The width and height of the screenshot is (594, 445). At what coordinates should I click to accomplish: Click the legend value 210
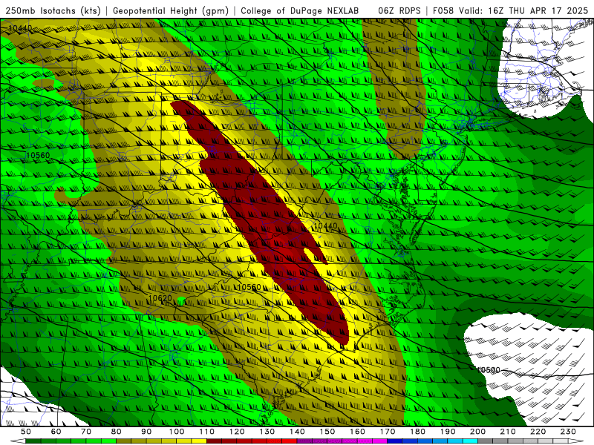coord(508,432)
